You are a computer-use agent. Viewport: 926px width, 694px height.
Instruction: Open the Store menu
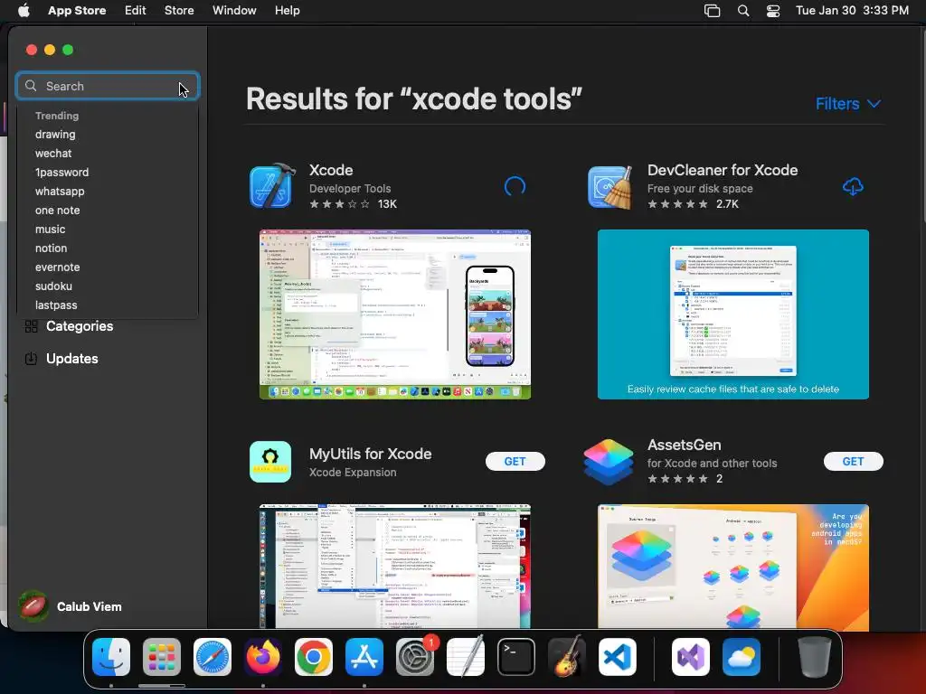(x=179, y=11)
